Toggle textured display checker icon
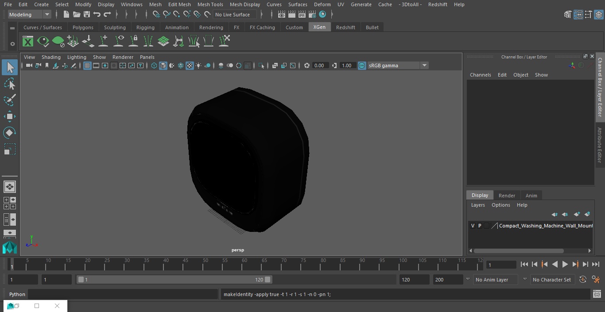Viewport: 605px width, 312px height. click(x=190, y=65)
